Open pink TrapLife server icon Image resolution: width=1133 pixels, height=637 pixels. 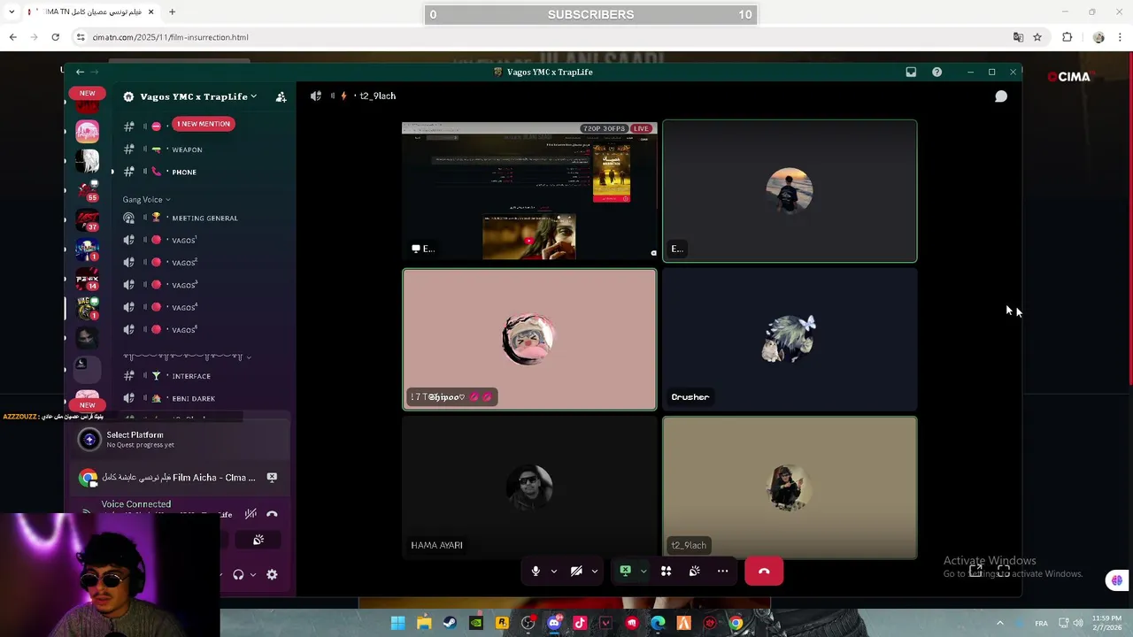click(x=87, y=132)
